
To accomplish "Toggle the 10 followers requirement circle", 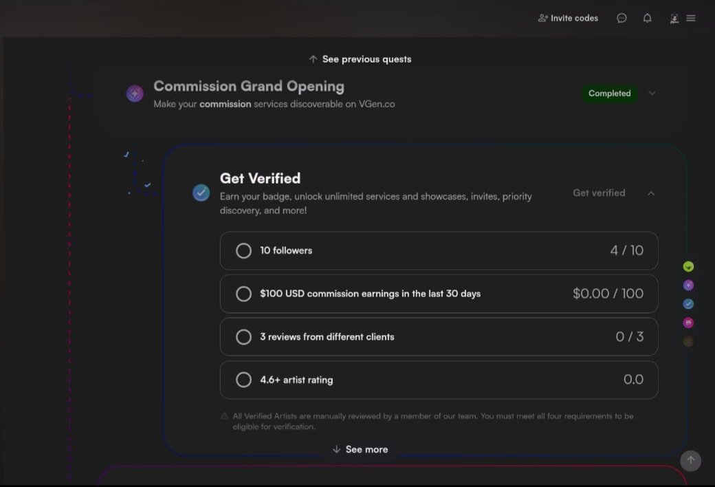I will 243,250.
